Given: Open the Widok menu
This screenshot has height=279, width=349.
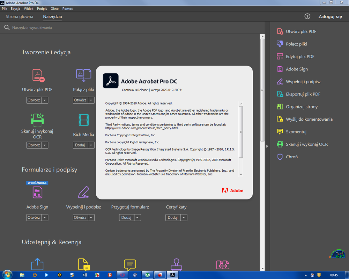Looking at the screenshot, I should click(x=29, y=9).
